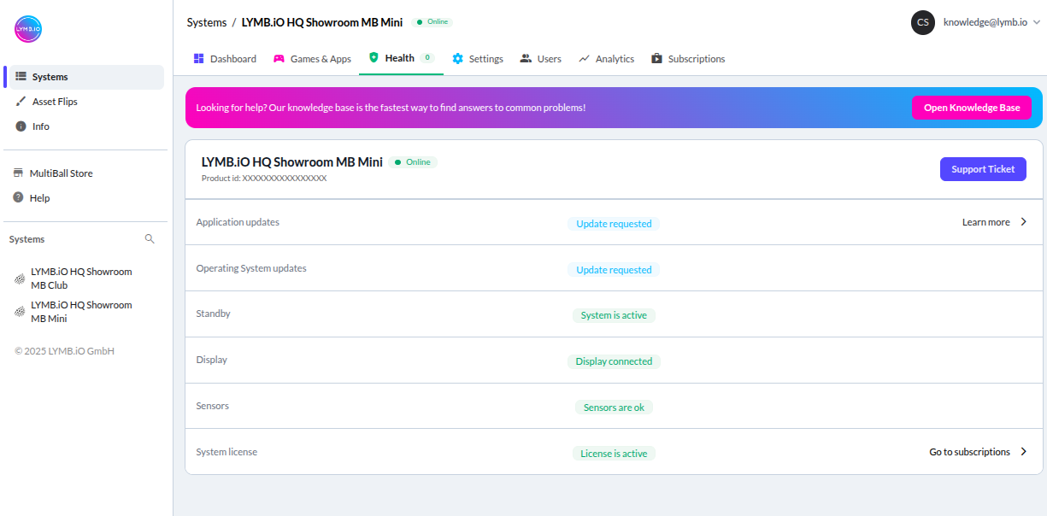Screen dimensions: 1047x516
Task: Click the Analytics graph icon
Action: [585, 58]
